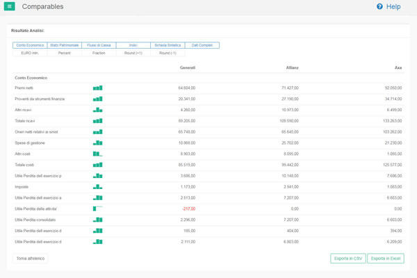
Task: Click the Utile Perdita consolidato row label
Action: [35, 220]
